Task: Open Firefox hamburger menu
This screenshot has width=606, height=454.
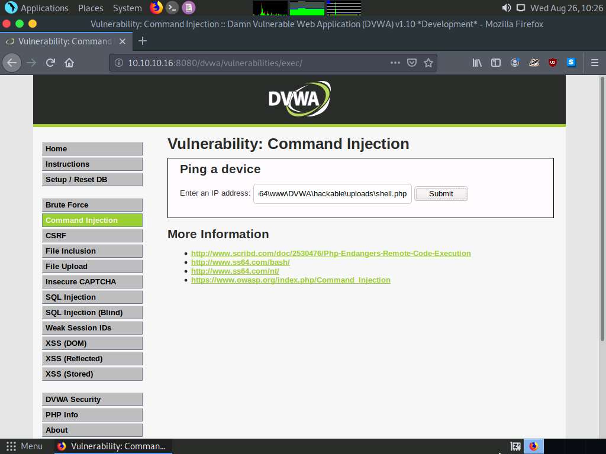Action: pyautogui.click(x=594, y=63)
